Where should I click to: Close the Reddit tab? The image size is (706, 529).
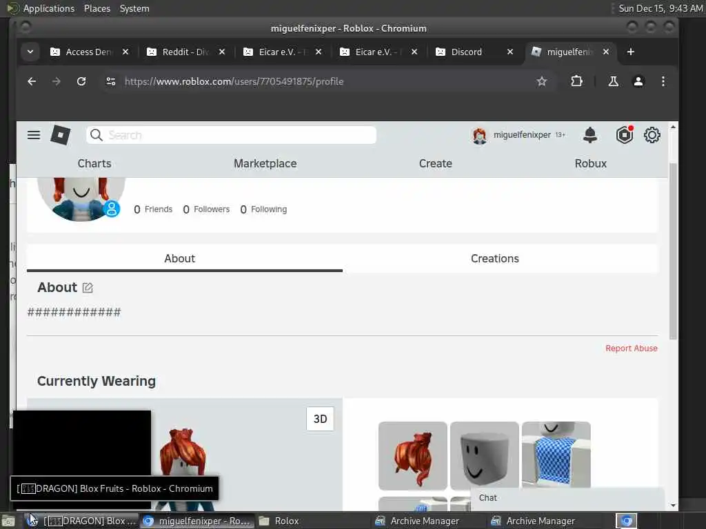click(x=222, y=52)
